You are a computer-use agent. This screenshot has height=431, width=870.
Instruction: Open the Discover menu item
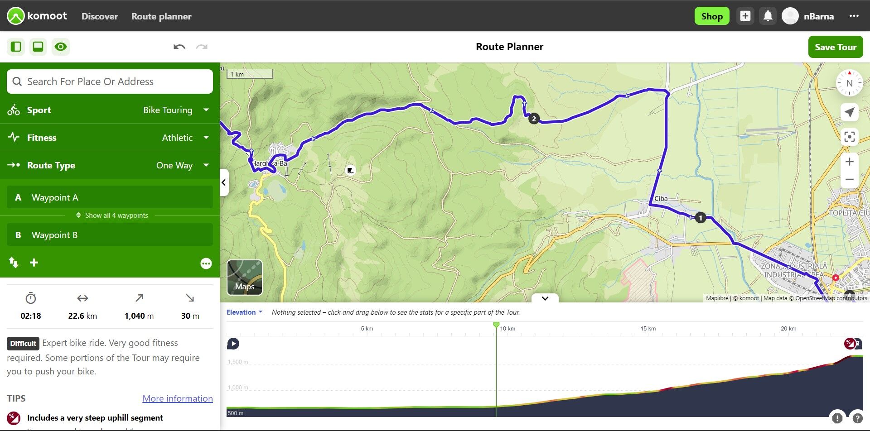point(100,16)
